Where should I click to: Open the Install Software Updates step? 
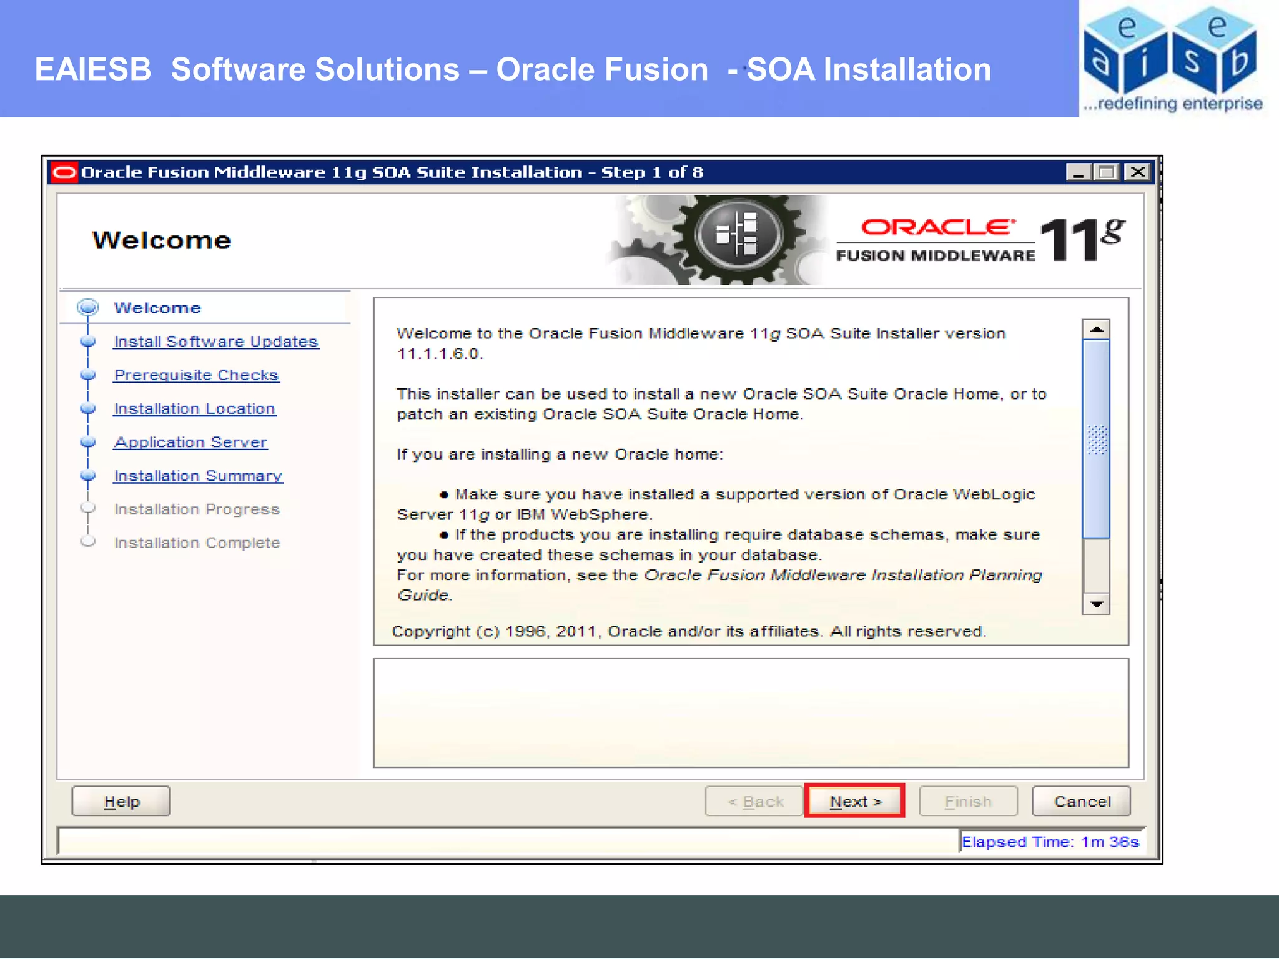(216, 342)
